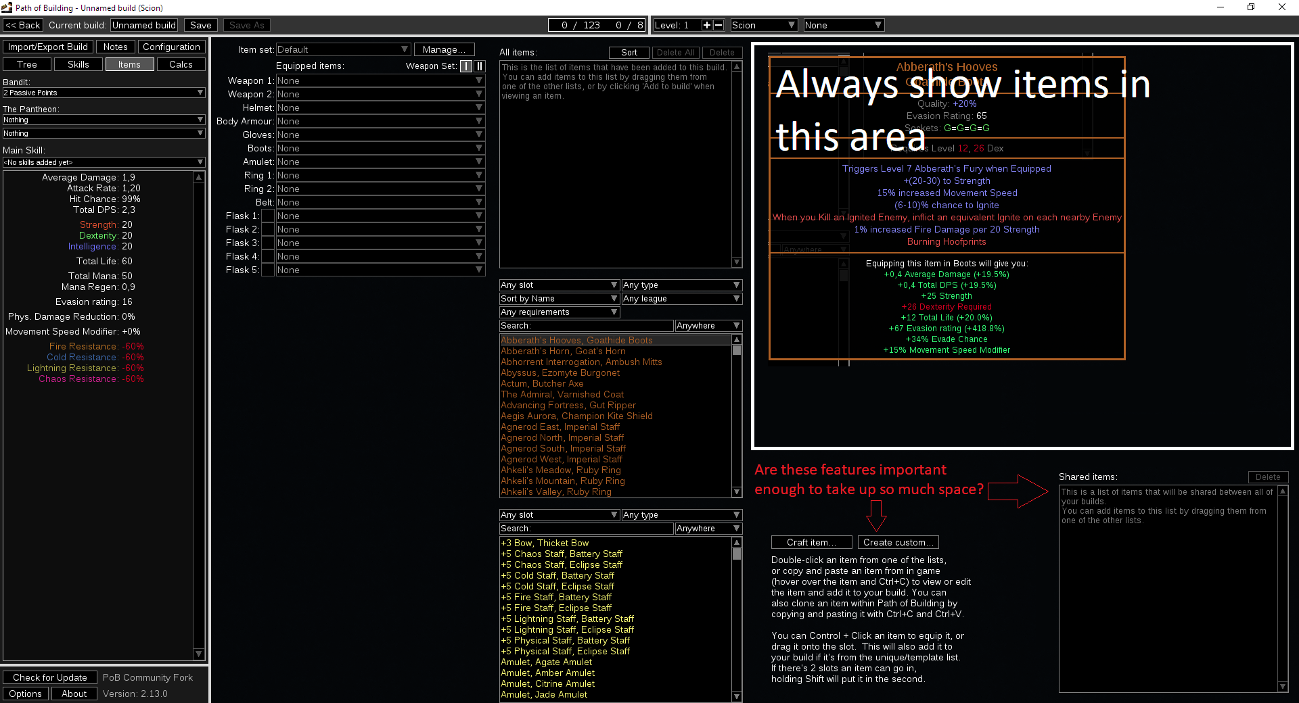Expand the Sort by Name dropdown
Screen dimensions: 1299x703
click(560, 299)
